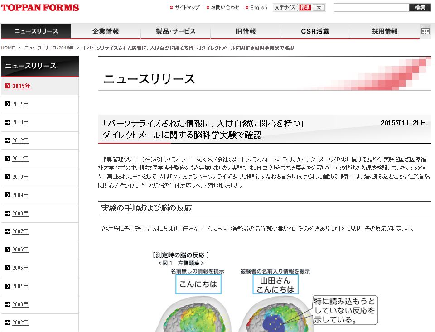
Task: Click the arrow icon beside 2012年
Action: tap(8, 140)
